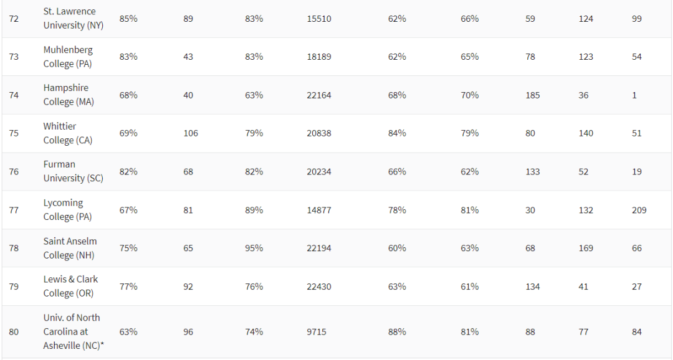
Task: Open Lycoming College (PA) entry
Action: pos(68,210)
